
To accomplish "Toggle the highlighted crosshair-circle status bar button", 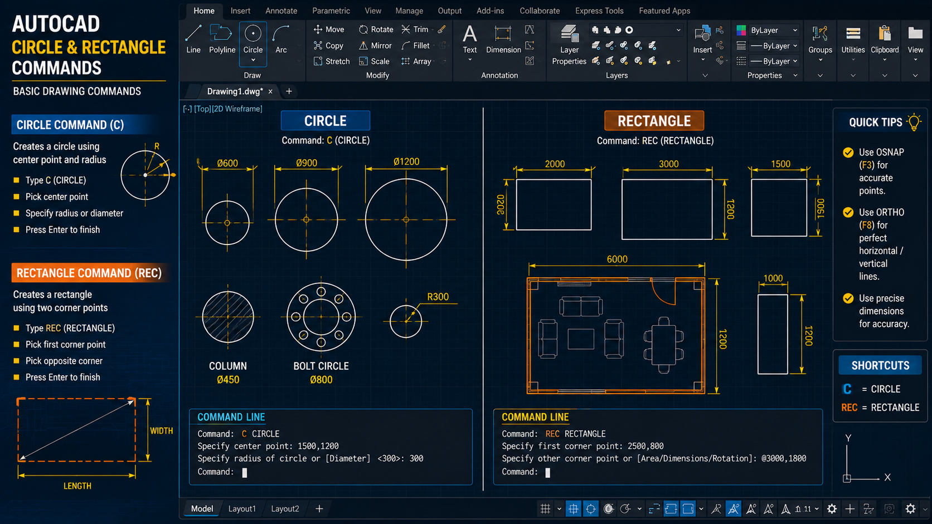I will coord(591,508).
